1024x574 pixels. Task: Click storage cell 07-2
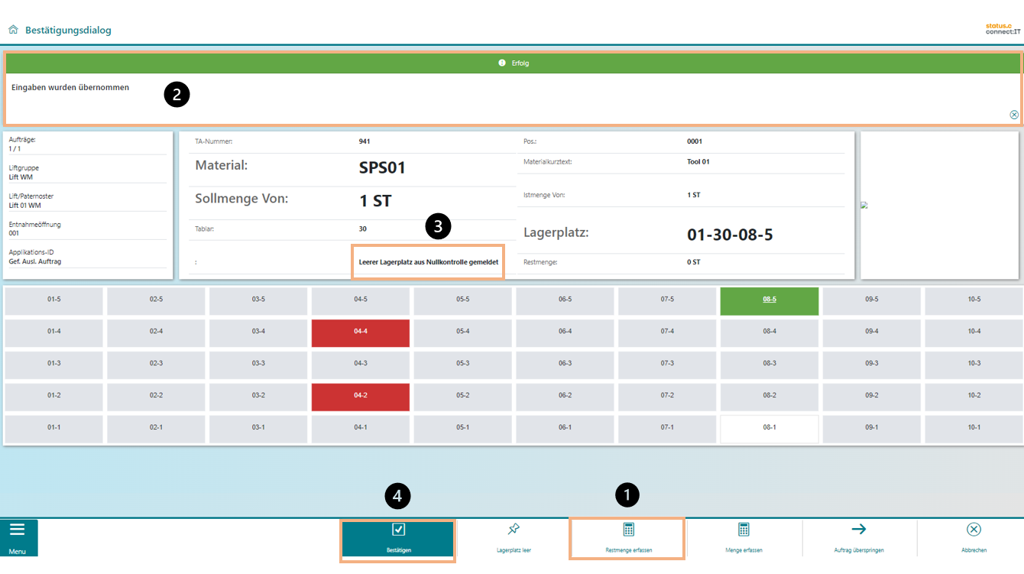click(667, 396)
